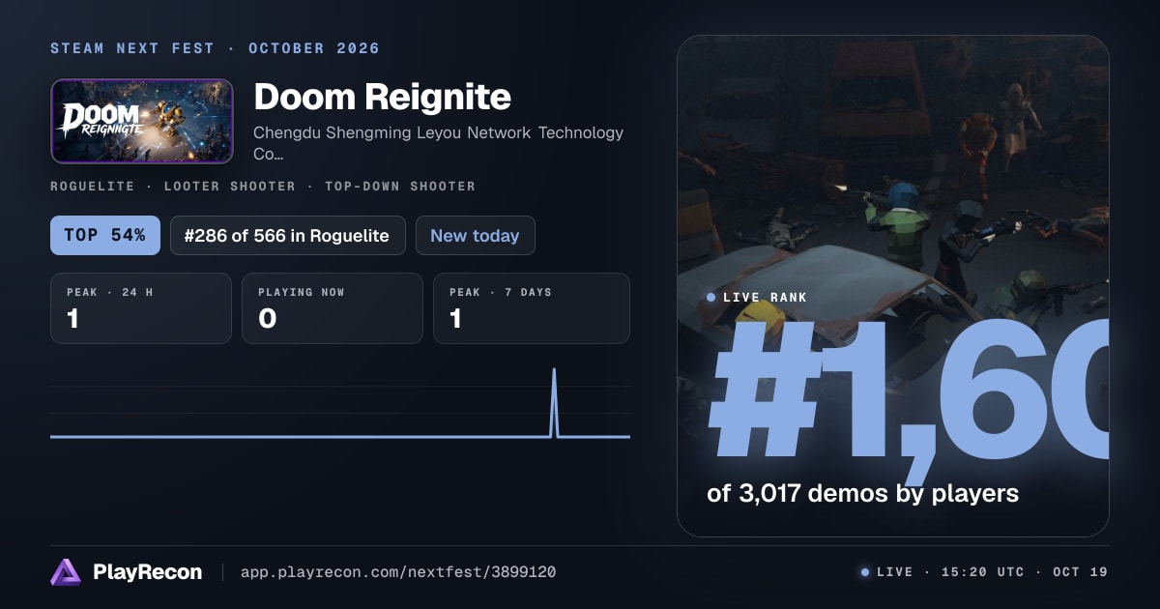The height and width of the screenshot is (609, 1160).
Task: Click the OCT 19 date
Action: 1080,572
